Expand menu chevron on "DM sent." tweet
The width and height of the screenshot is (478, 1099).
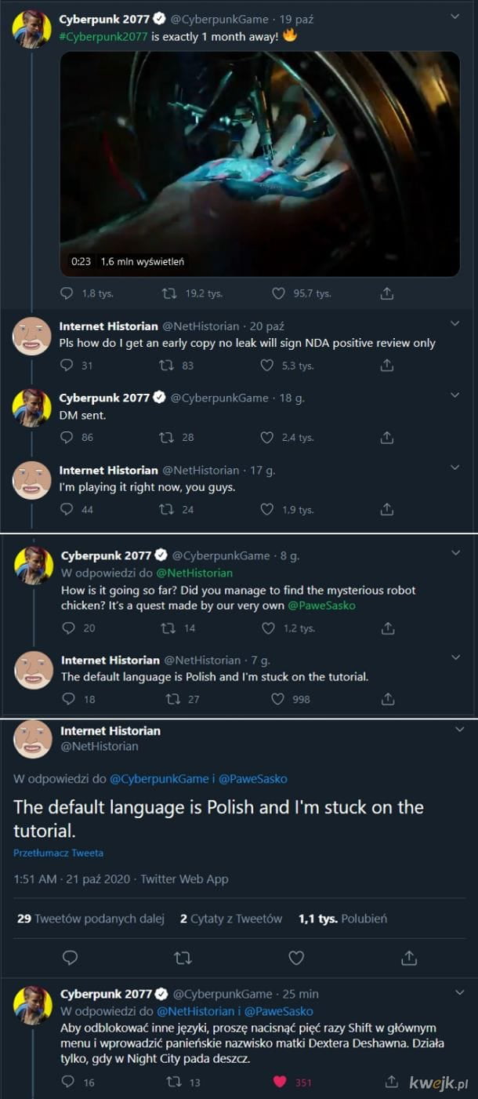coord(455,395)
